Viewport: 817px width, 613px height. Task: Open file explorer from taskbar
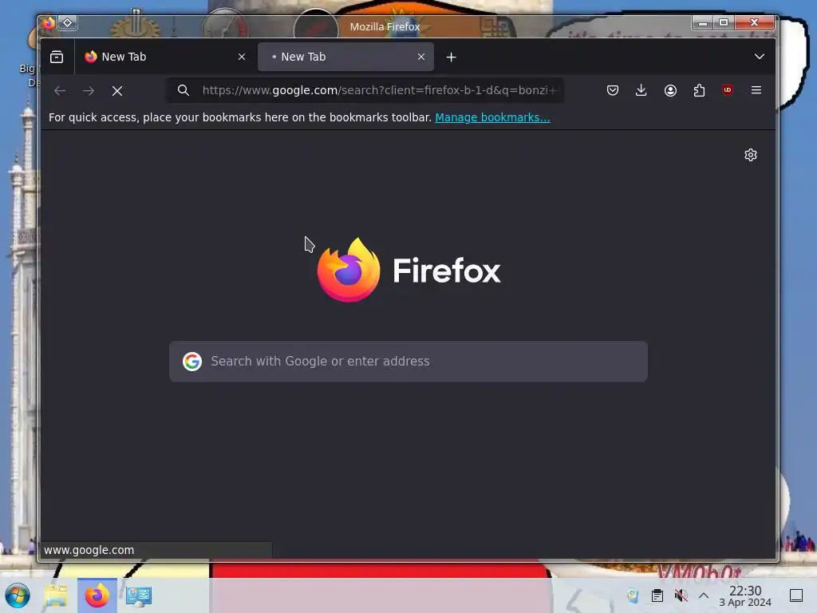tap(56, 595)
